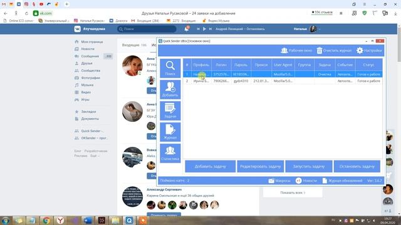The width and height of the screenshot is (401, 225).
Task: Go back in the browser
Action: tap(6, 13)
